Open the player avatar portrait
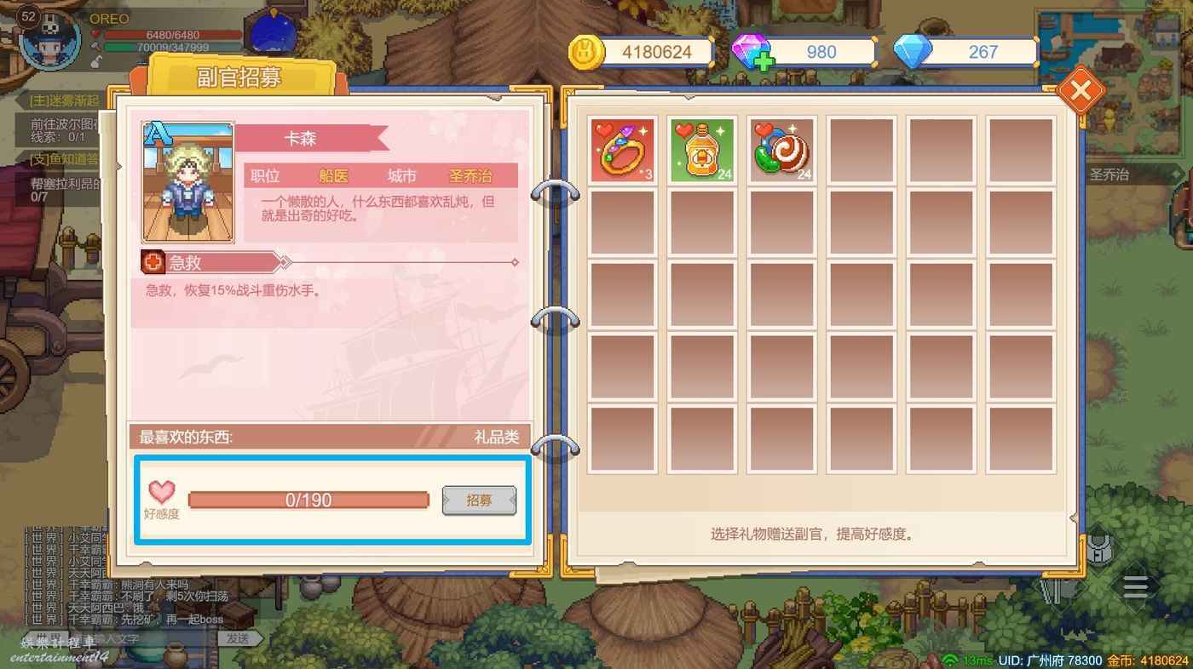The image size is (1193, 669). [49, 37]
